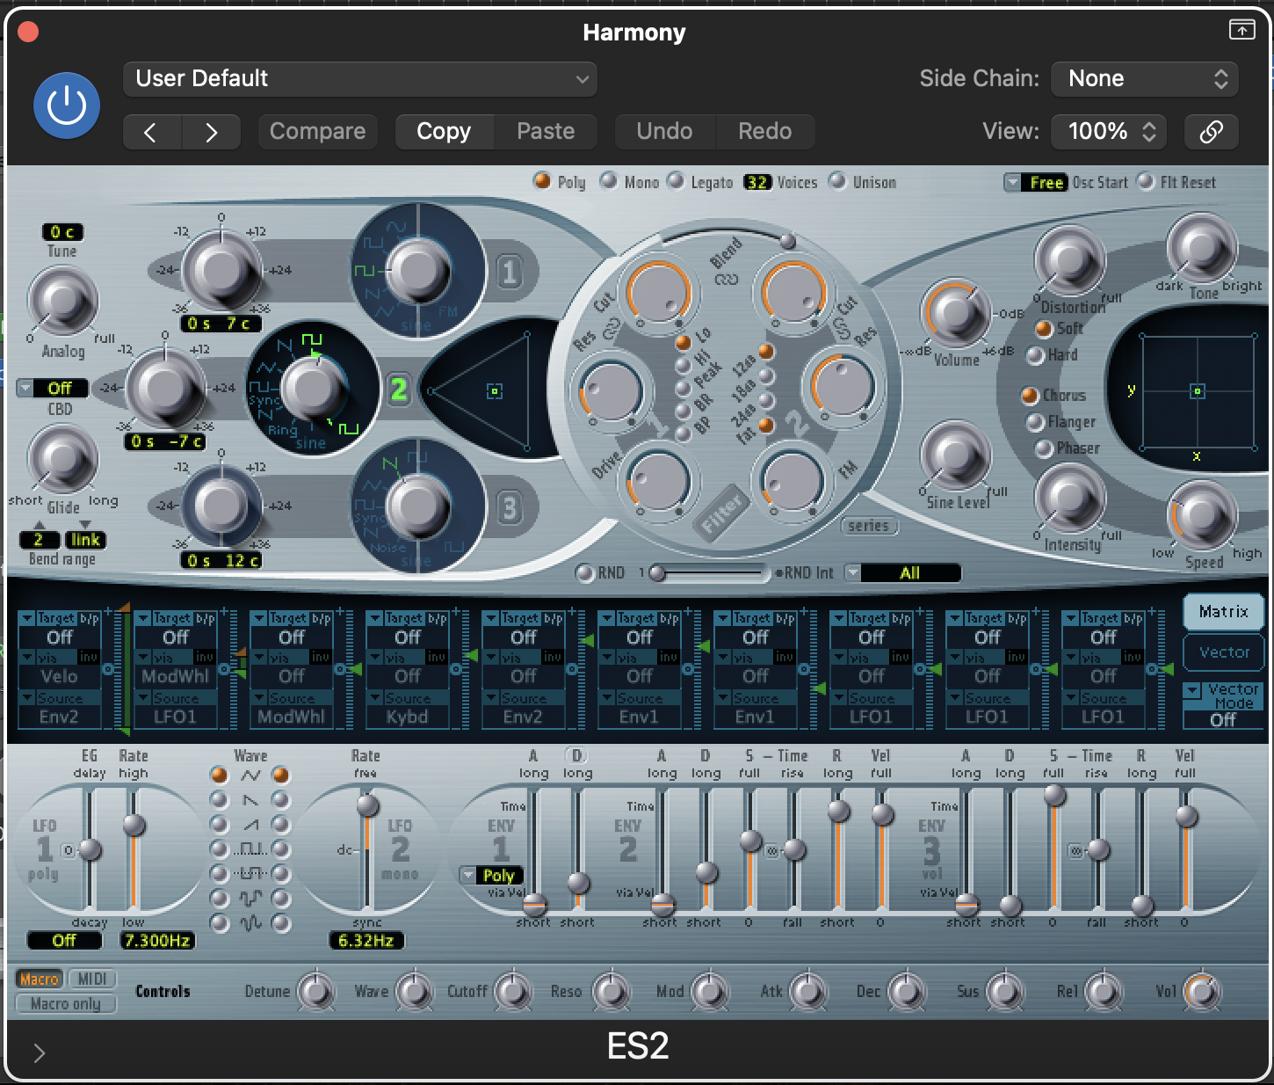The image size is (1274, 1085).
Task: Toggle the filter series routing button
Action: [x=869, y=526]
